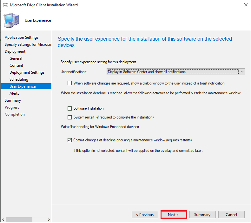Click 'User Experience' header title text

tap(38, 20)
